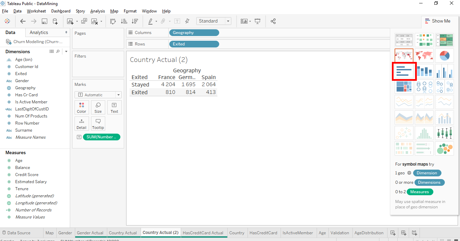Viewport: 460px width, 241px height.
Task: Click the Share icon in toolbar
Action: pyautogui.click(x=273, y=21)
